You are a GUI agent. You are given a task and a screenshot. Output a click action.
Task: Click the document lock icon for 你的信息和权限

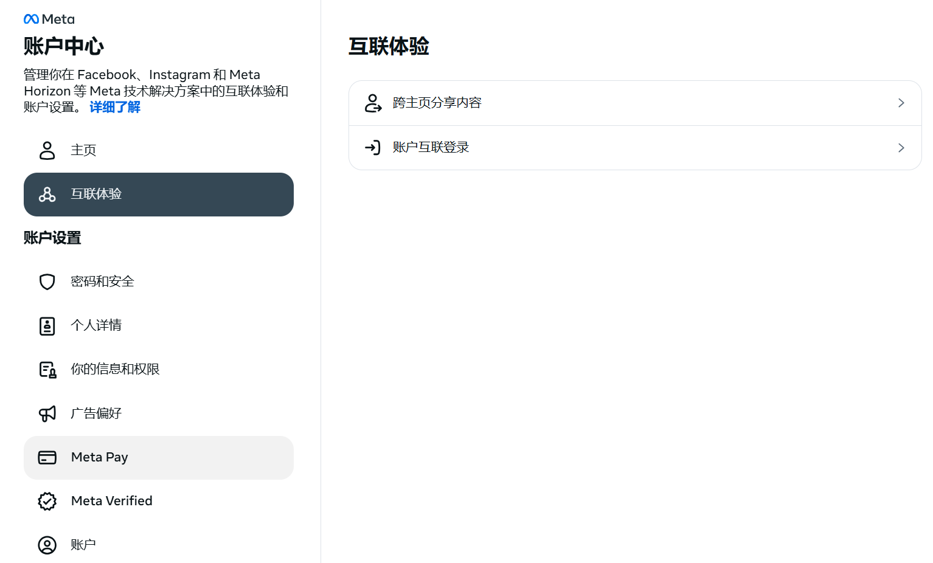coord(47,370)
